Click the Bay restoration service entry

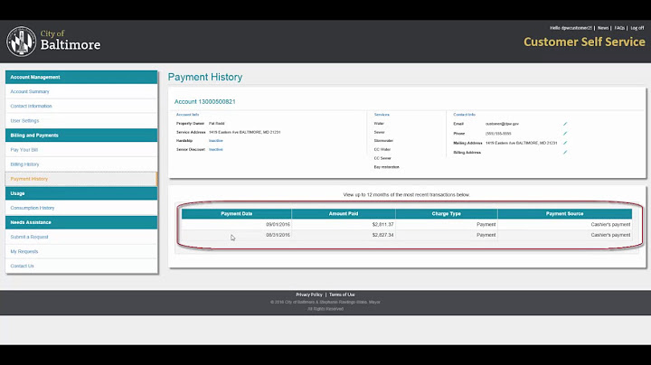[x=387, y=167]
